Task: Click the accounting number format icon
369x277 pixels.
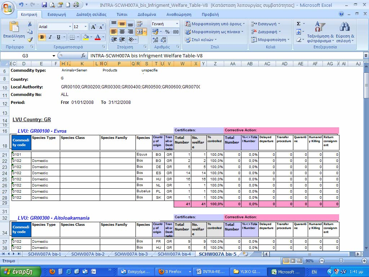Action: point(155,32)
